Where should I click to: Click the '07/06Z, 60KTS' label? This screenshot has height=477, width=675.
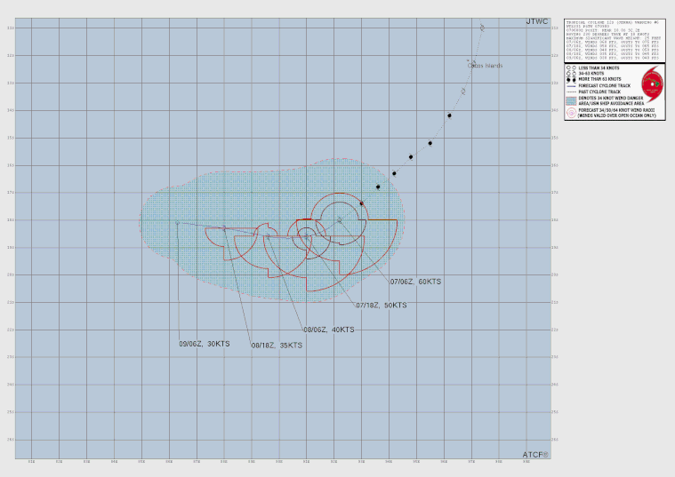click(x=415, y=282)
